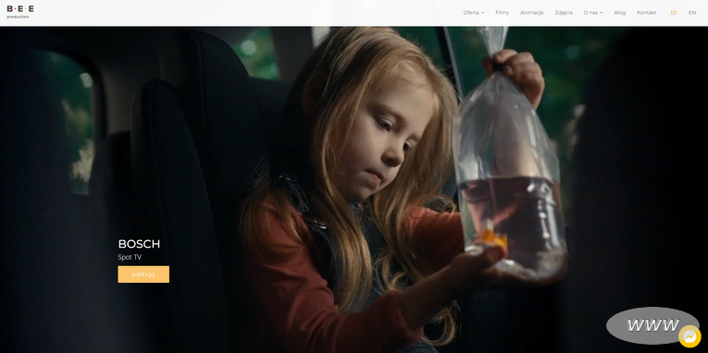Click the production text under logo
The height and width of the screenshot is (353, 708).
coord(18,17)
